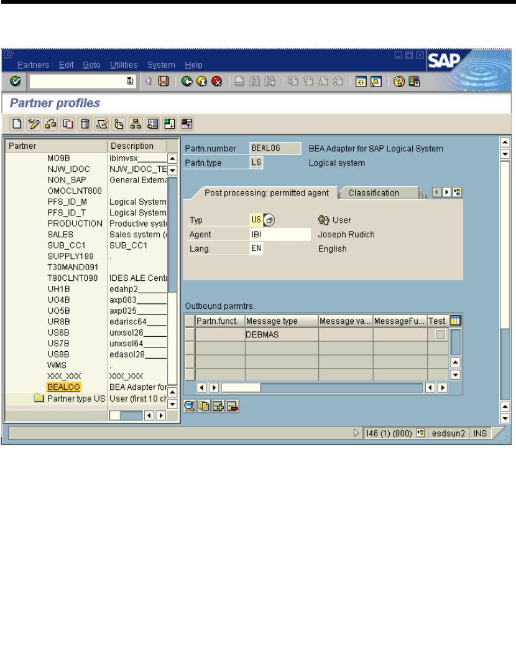Click the Save floppy disk icon

[x=164, y=81]
